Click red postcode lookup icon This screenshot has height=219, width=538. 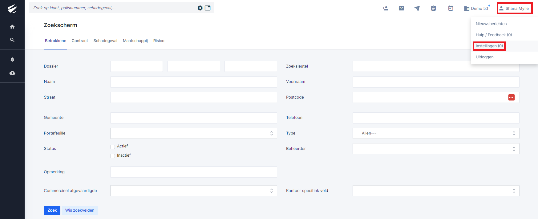click(x=511, y=97)
